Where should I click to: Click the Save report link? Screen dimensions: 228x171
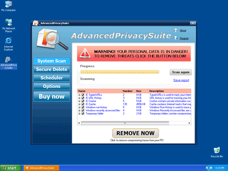click(181, 80)
